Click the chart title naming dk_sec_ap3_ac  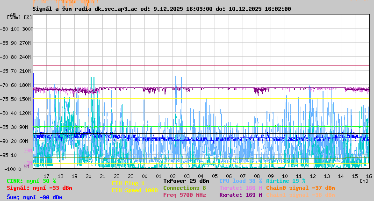tap(162, 9)
